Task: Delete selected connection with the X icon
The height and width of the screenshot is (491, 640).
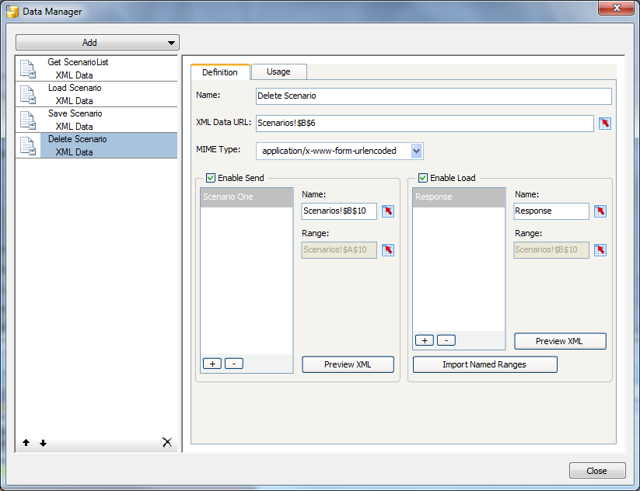Action: (x=167, y=442)
